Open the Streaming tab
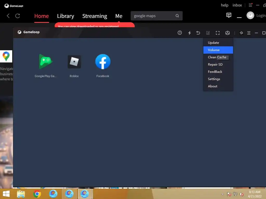This screenshot has width=266, height=199. (x=95, y=16)
